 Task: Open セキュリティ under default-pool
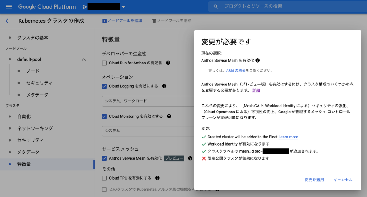pyautogui.click(x=39, y=83)
